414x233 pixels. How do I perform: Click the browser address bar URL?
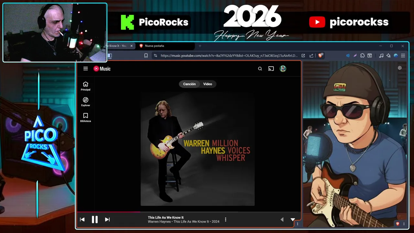[229, 56]
